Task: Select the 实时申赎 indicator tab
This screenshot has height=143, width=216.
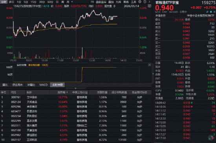Action: click(x=57, y=85)
